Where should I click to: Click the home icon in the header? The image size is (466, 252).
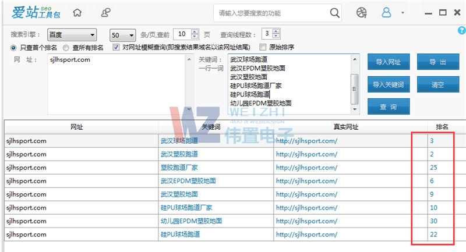click(x=77, y=12)
